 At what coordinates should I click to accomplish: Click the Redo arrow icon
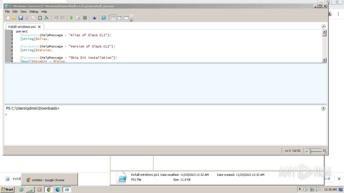point(62,18)
